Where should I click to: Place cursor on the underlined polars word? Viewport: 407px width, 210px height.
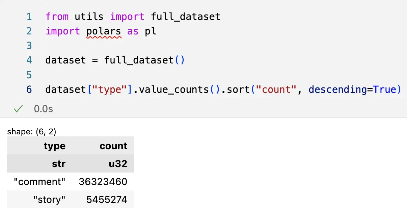[104, 31]
